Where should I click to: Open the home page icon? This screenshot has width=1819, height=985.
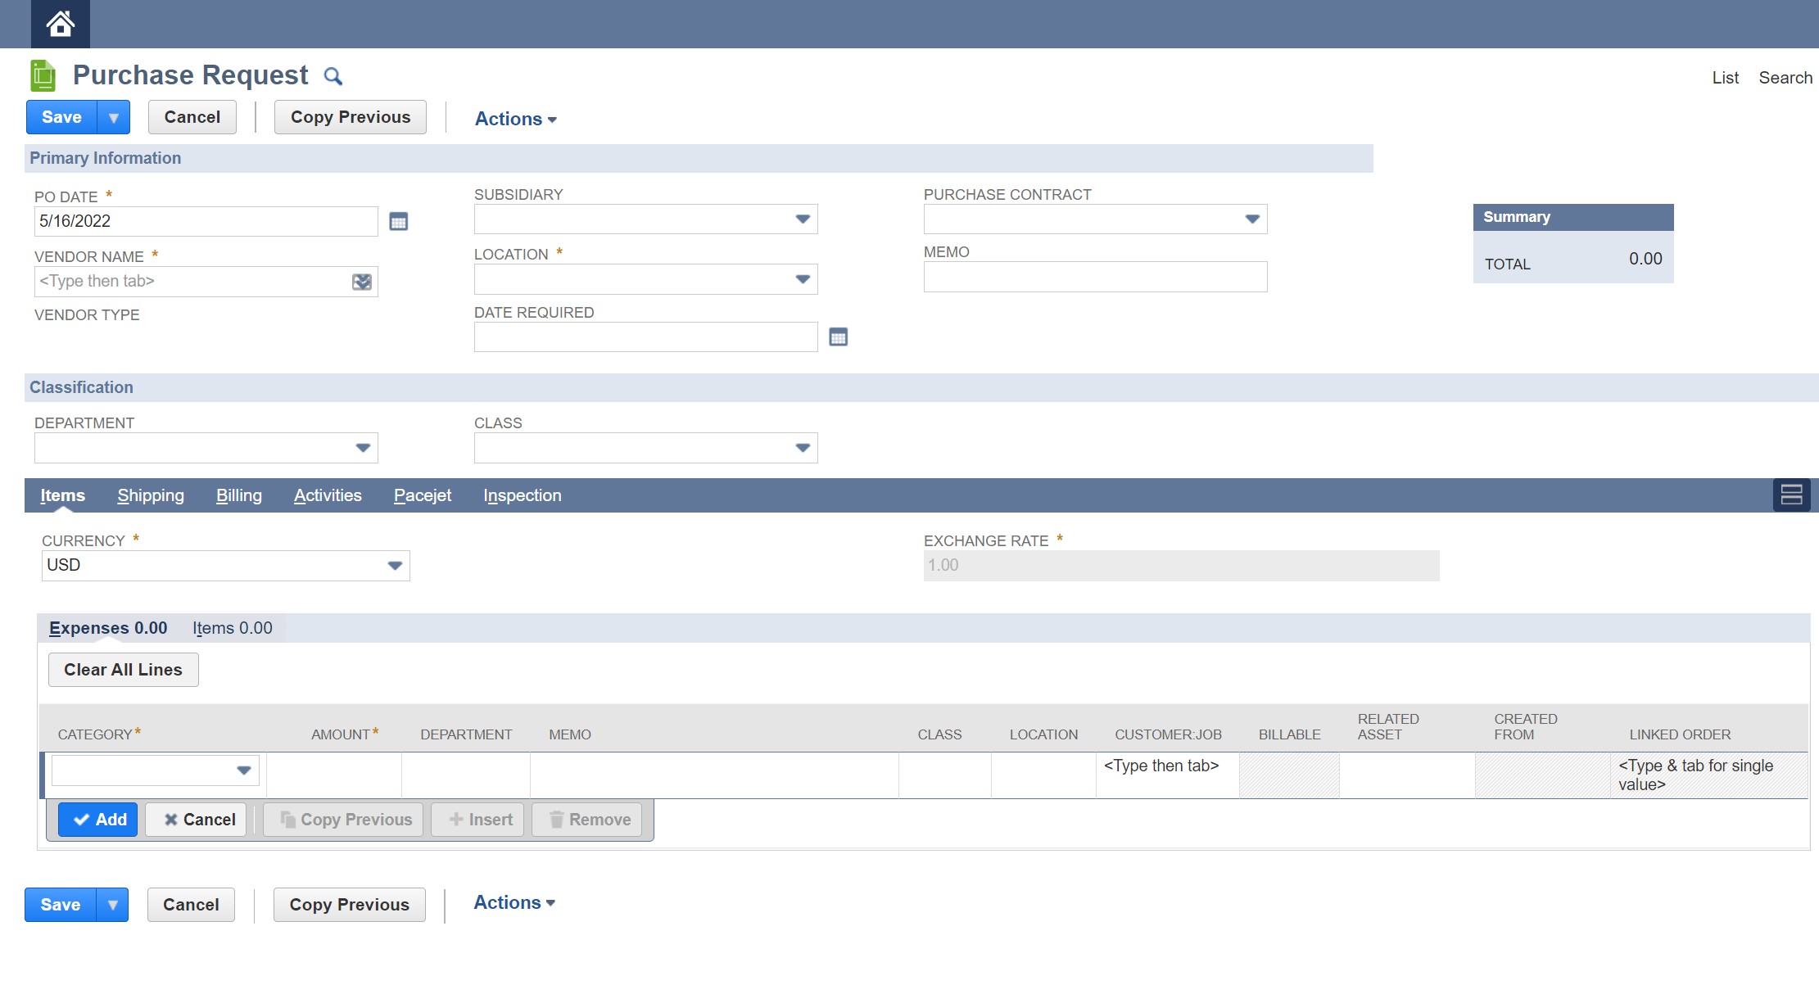(x=60, y=24)
